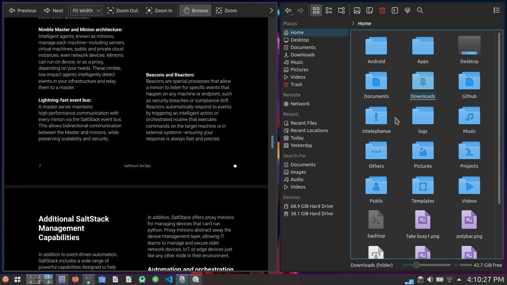
Task: Launch Firefox from the taskbar
Action: coord(75,279)
